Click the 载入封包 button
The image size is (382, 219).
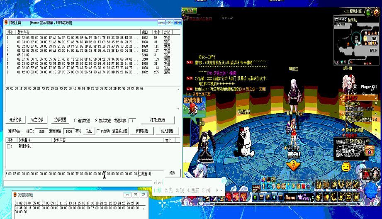click(x=167, y=131)
